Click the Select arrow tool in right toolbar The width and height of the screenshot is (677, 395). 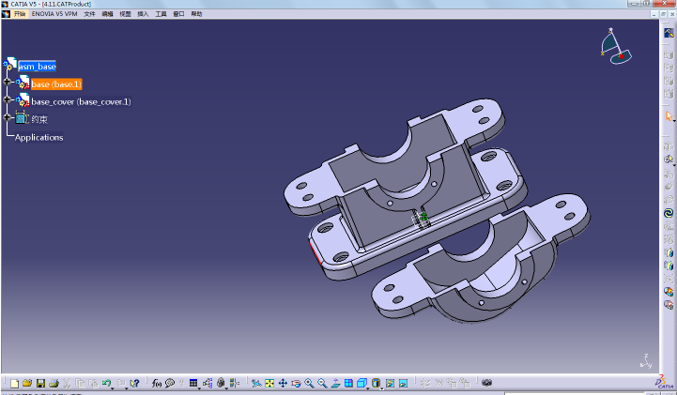(669, 116)
